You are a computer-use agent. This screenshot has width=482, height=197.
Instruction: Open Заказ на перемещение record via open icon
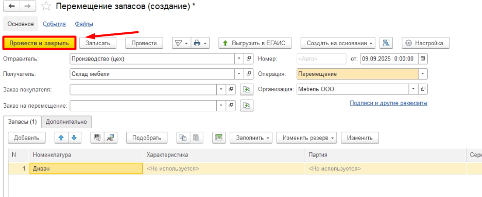[231, 105]
